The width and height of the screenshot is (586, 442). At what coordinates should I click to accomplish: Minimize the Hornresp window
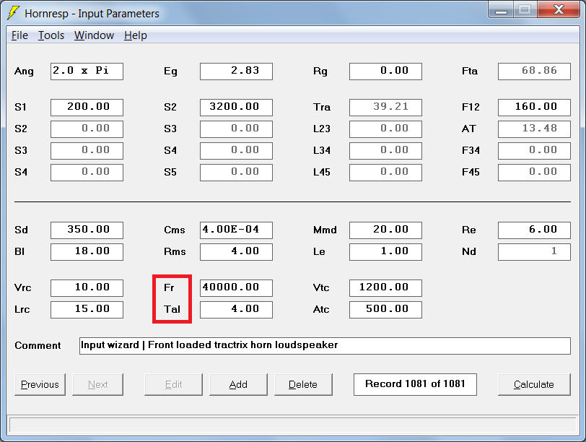[x=501, y=9]
